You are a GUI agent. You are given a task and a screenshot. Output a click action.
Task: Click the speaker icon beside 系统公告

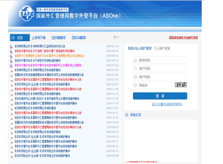point(127,115)
